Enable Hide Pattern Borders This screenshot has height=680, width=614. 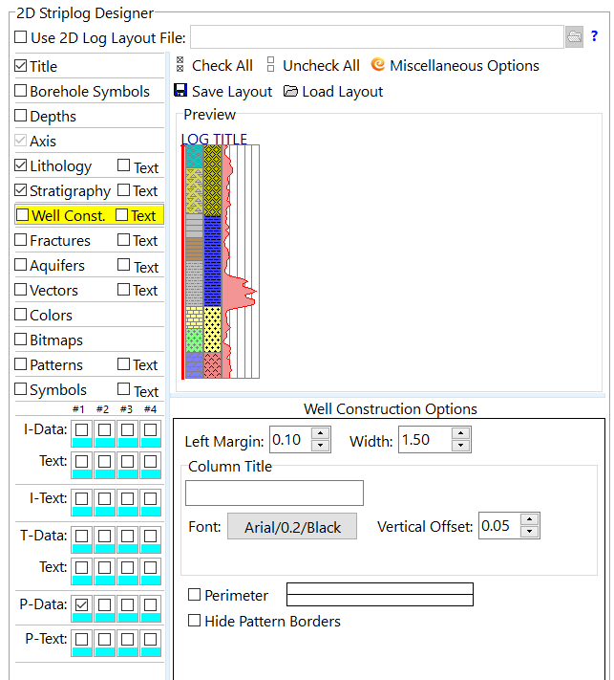[x=195, y=621]
